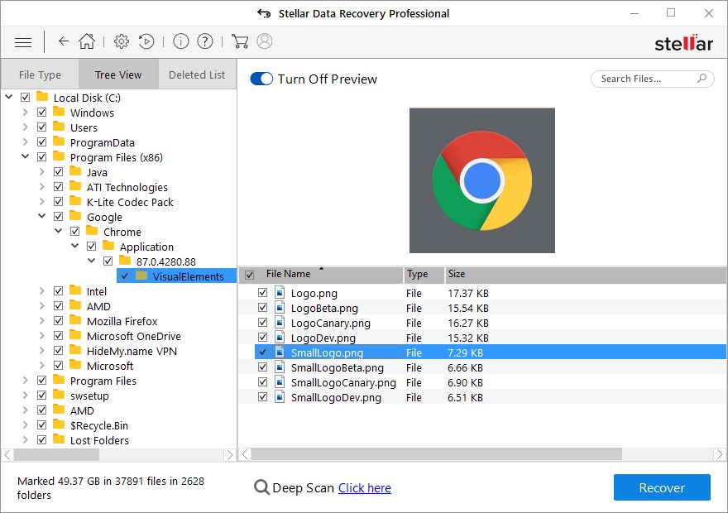728x513 pixels.
Task: Click the SmallLogoDev.png file icon
Action: pyautogui.click(x=280, y=397)
